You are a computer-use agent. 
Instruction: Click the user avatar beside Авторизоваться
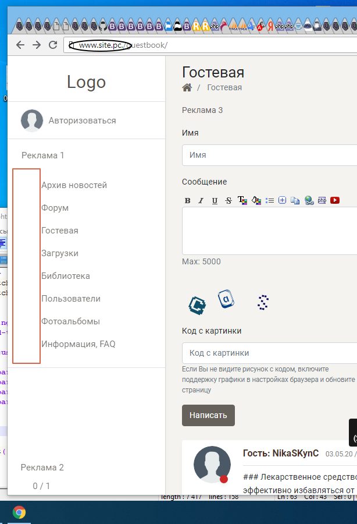[32, 121]
